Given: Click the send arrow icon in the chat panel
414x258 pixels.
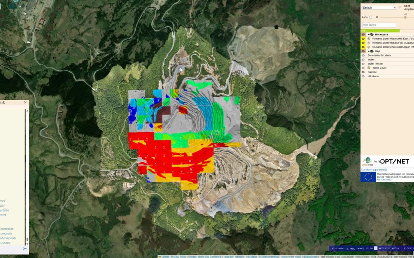Looking at the screenshot, I should pyautogui.click(x=25, y=248).
